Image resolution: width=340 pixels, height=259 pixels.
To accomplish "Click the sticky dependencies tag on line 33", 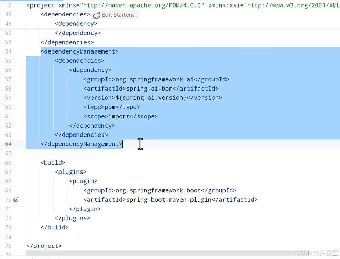I will click(65, 14).
